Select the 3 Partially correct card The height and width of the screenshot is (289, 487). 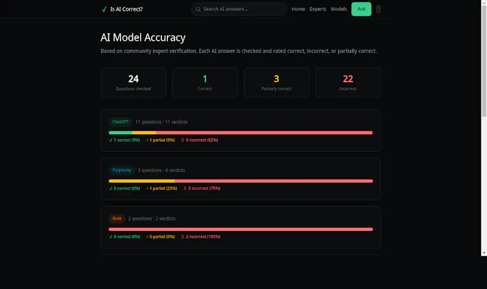(276, 82)
